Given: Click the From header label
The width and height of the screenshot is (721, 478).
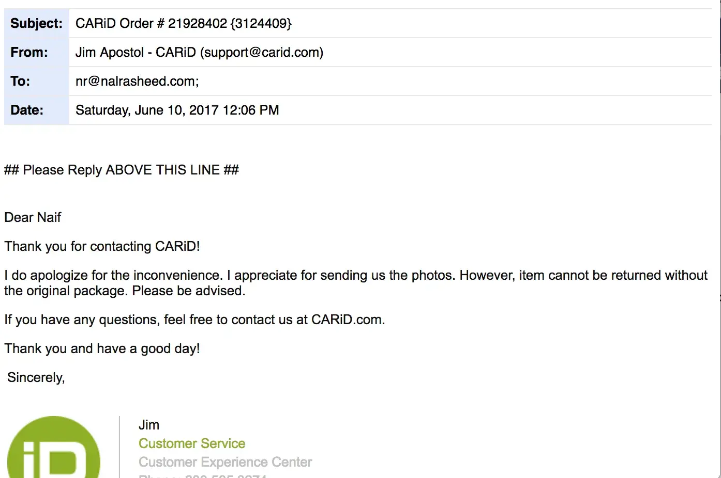Looking at the screenshot, I should pyautogui.click(x=29, y=53).
